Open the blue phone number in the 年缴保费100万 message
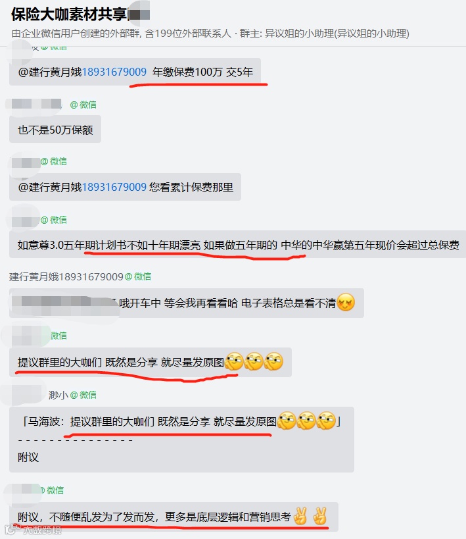Image resolution: width=466 pixels, height=539 pixels. [x=114, y=72]
